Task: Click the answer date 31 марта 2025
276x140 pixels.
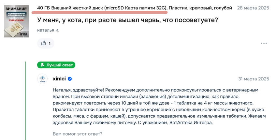Action: [x=254, y=79]
